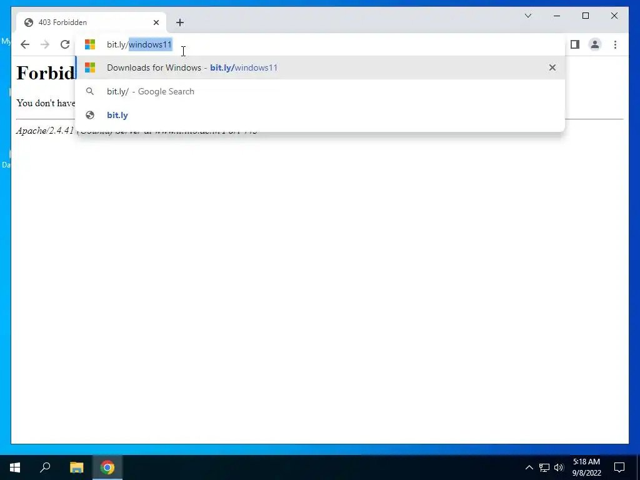This screenshot has width=640, height=480.
Task: Click the magnifier icon beside Google Search suggestion
Action: [x=90, y=91]
